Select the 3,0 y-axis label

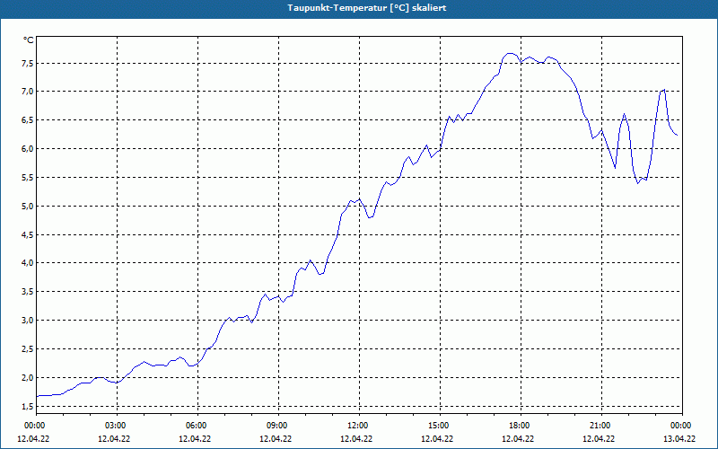click(x=28, y=321)
